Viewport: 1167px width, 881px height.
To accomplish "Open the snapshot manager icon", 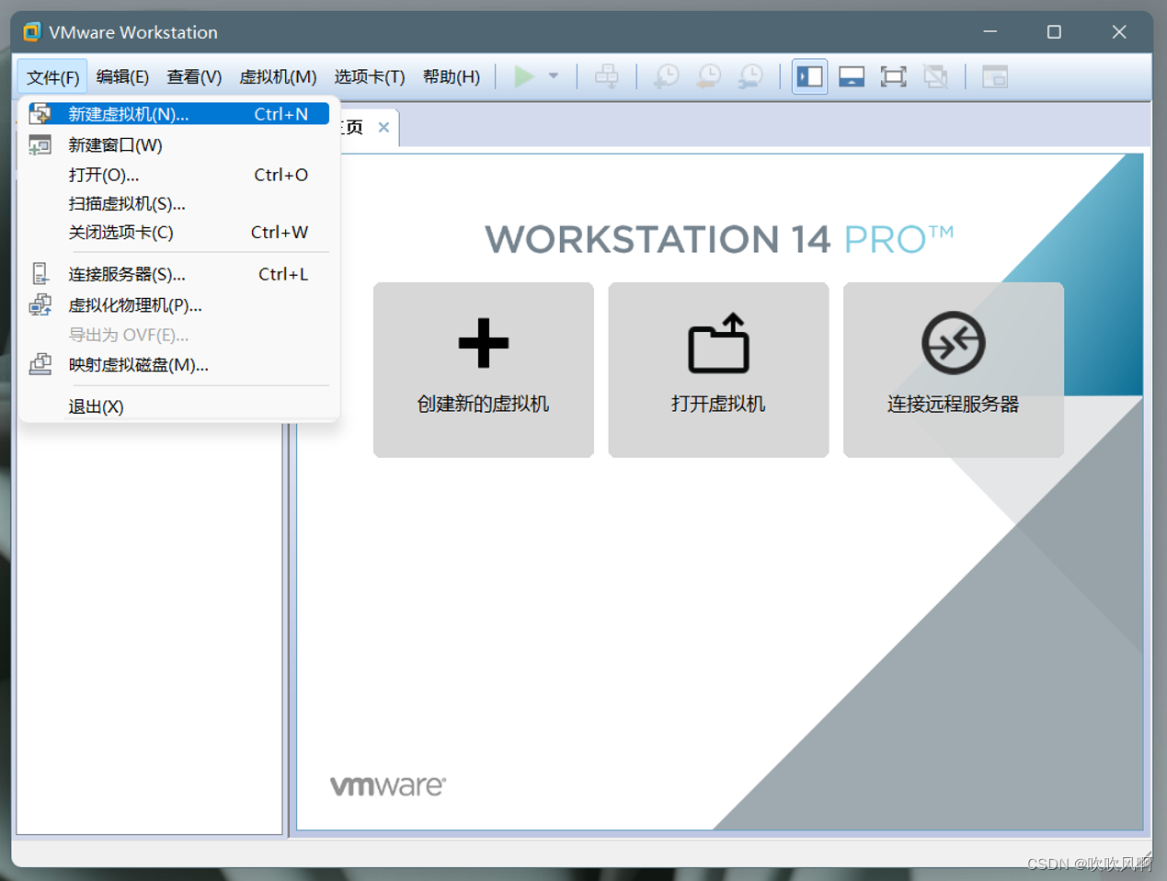I will point(751,76).
